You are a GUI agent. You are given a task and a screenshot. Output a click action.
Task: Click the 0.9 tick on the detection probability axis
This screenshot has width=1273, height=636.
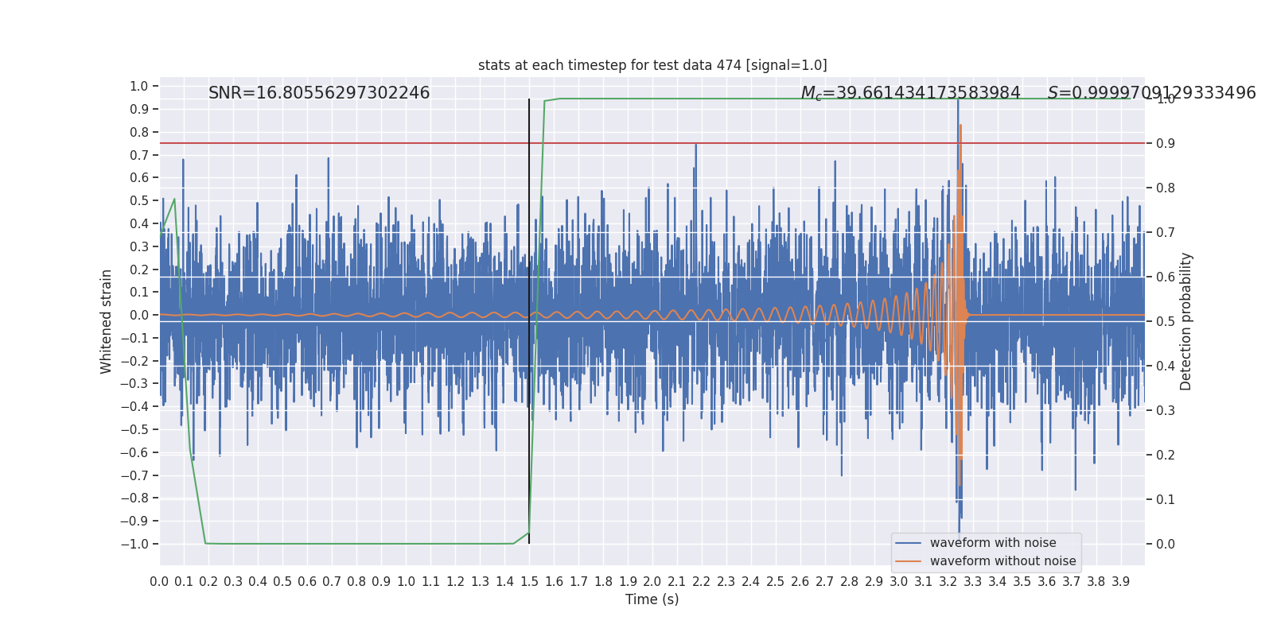[x=1165, y=144]
